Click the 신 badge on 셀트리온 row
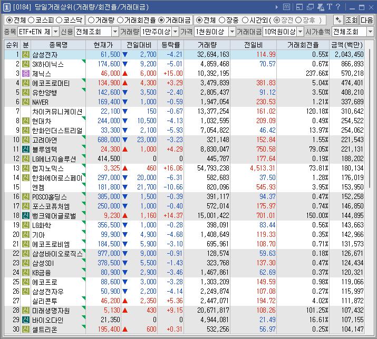 tap(26, 330)
